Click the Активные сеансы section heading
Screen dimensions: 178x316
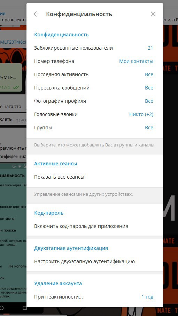[55, 164]
